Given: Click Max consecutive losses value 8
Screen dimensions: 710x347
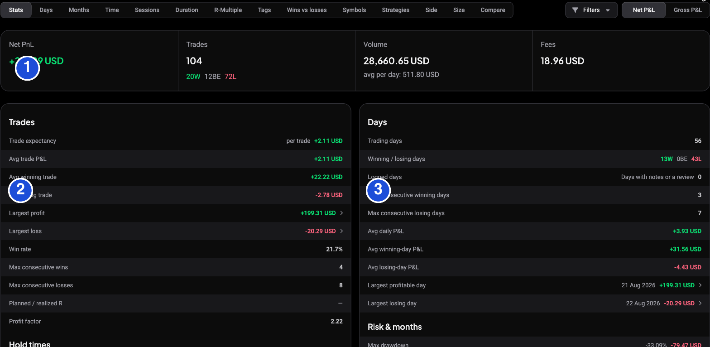Looking at the screenshot, I should tap(341, 285).
